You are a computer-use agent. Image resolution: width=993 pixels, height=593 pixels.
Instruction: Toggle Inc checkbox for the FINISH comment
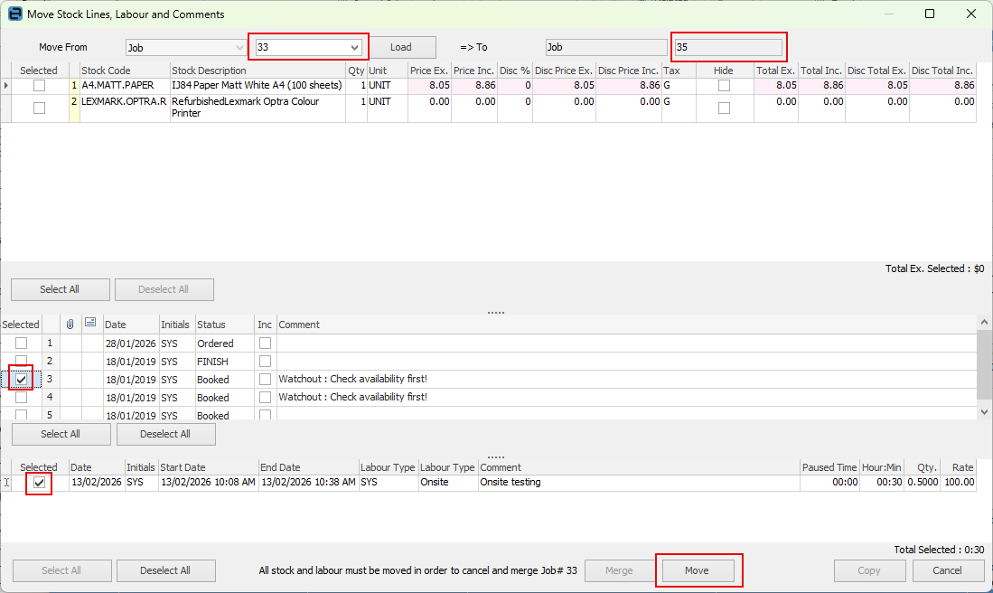point(266,361)
